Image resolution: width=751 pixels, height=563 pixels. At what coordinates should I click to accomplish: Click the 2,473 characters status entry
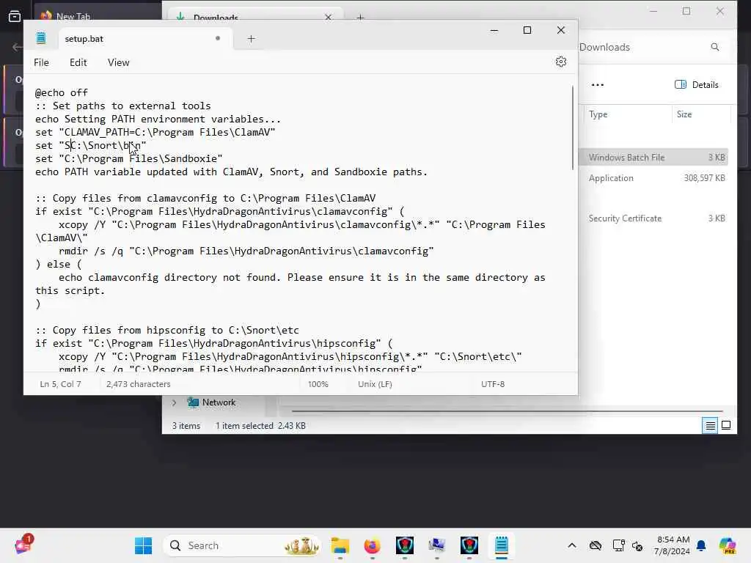point(139,384)
